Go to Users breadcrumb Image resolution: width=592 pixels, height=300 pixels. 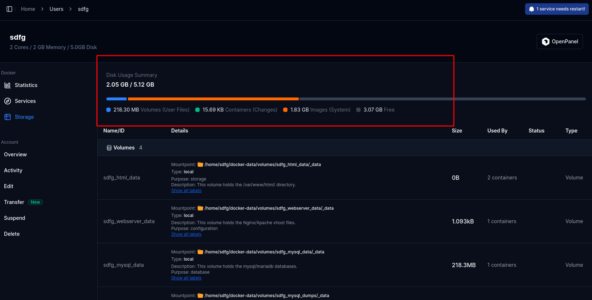coord(56,9)
